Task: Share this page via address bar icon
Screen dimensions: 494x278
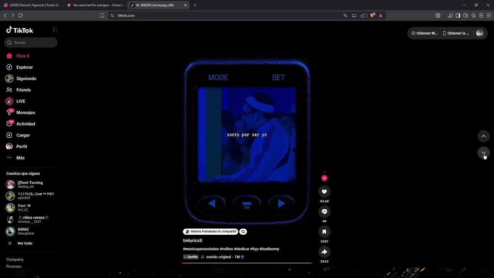Action: 363,15
